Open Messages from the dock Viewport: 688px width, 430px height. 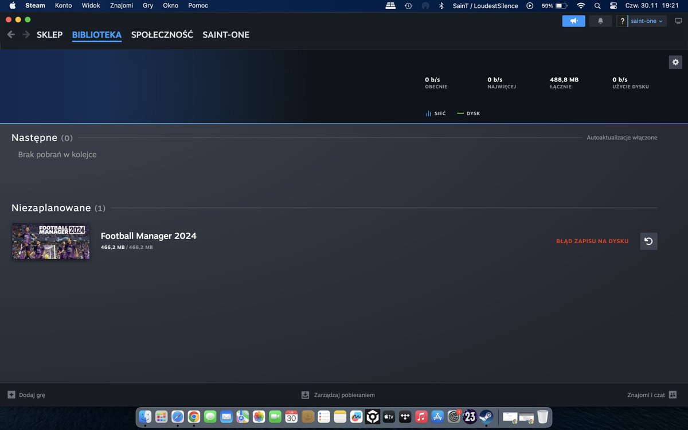pyautogui.click(x=210, y=417)
